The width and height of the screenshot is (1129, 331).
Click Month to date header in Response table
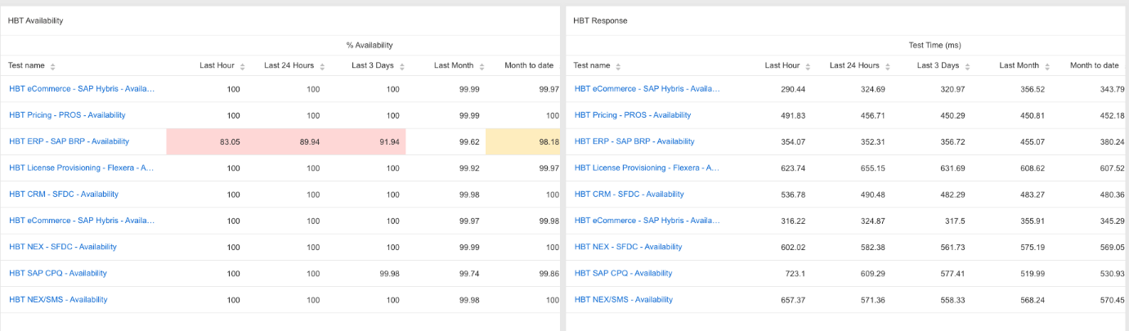pos(1094,65)
